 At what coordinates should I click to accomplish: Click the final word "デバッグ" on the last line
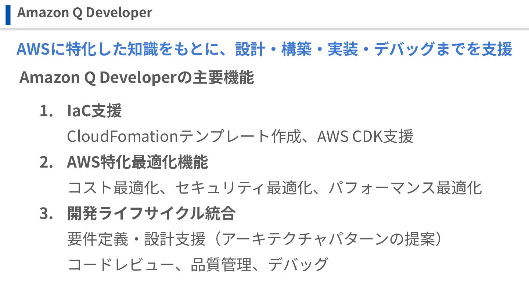(298, 264)
